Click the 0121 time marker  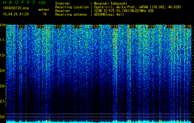(21, 26)
